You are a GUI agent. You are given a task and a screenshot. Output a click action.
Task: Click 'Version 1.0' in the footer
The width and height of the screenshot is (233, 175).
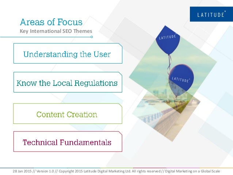point(45,171)
